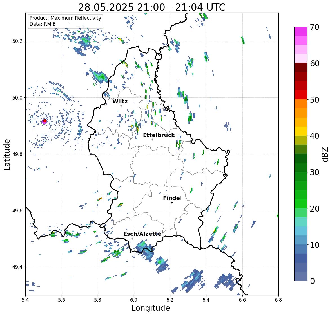Click the 10 value on colorbar
332x315 pixels.
tap(315, 245)
